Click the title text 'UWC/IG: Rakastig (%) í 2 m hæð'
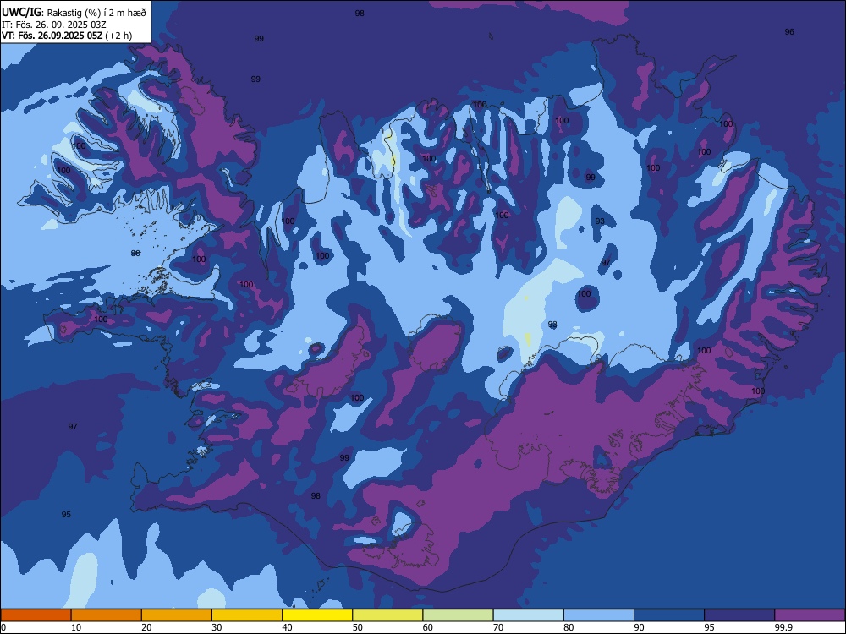The image size is (846, 634). point(74,12)
